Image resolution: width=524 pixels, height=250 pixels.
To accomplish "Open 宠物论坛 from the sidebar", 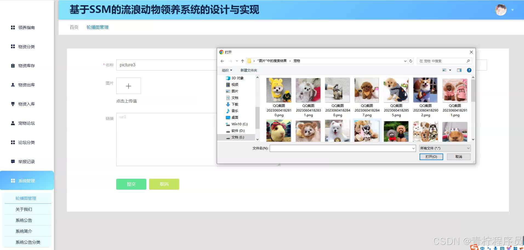I will (27, 123).
